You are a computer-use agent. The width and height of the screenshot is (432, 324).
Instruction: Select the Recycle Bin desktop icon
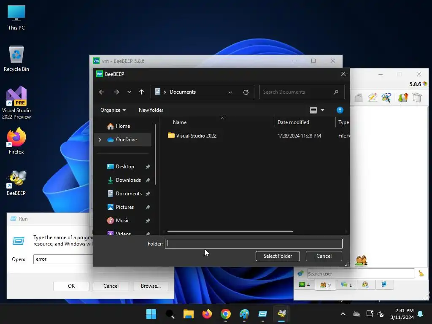[x=16, y=59]
